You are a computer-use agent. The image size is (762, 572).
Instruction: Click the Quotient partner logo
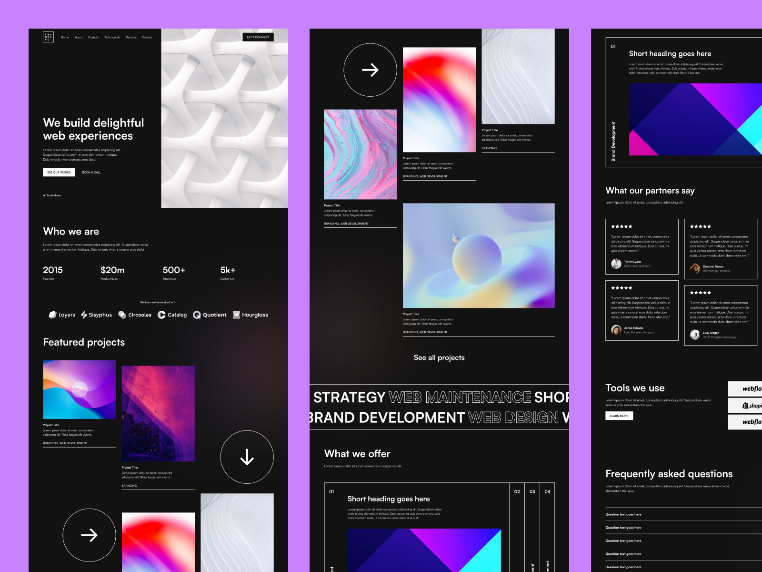click(210, 315)
